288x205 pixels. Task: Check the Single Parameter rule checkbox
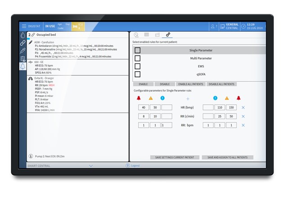[138, 50]
